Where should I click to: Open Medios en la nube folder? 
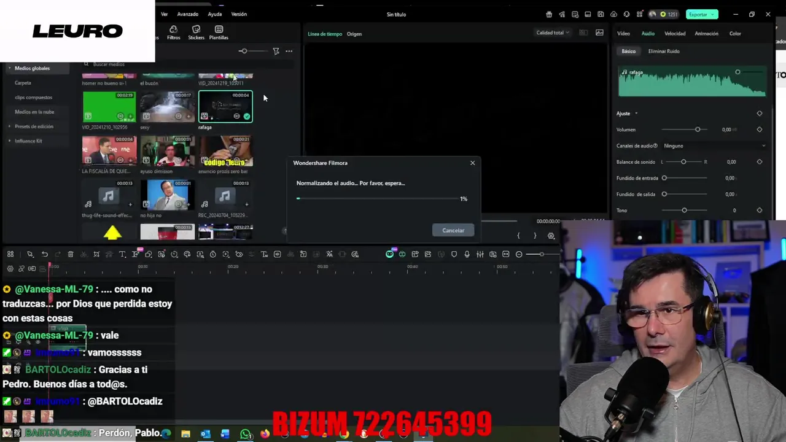34,112
